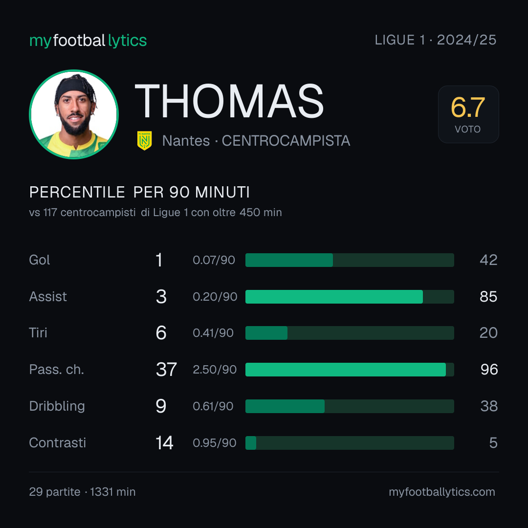Select the THOMAS player name heading

229,101
